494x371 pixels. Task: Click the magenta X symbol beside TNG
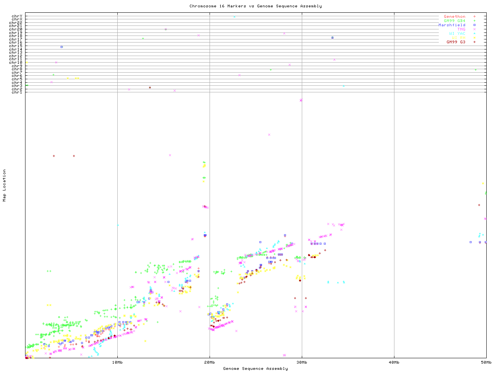pos(474,29)
